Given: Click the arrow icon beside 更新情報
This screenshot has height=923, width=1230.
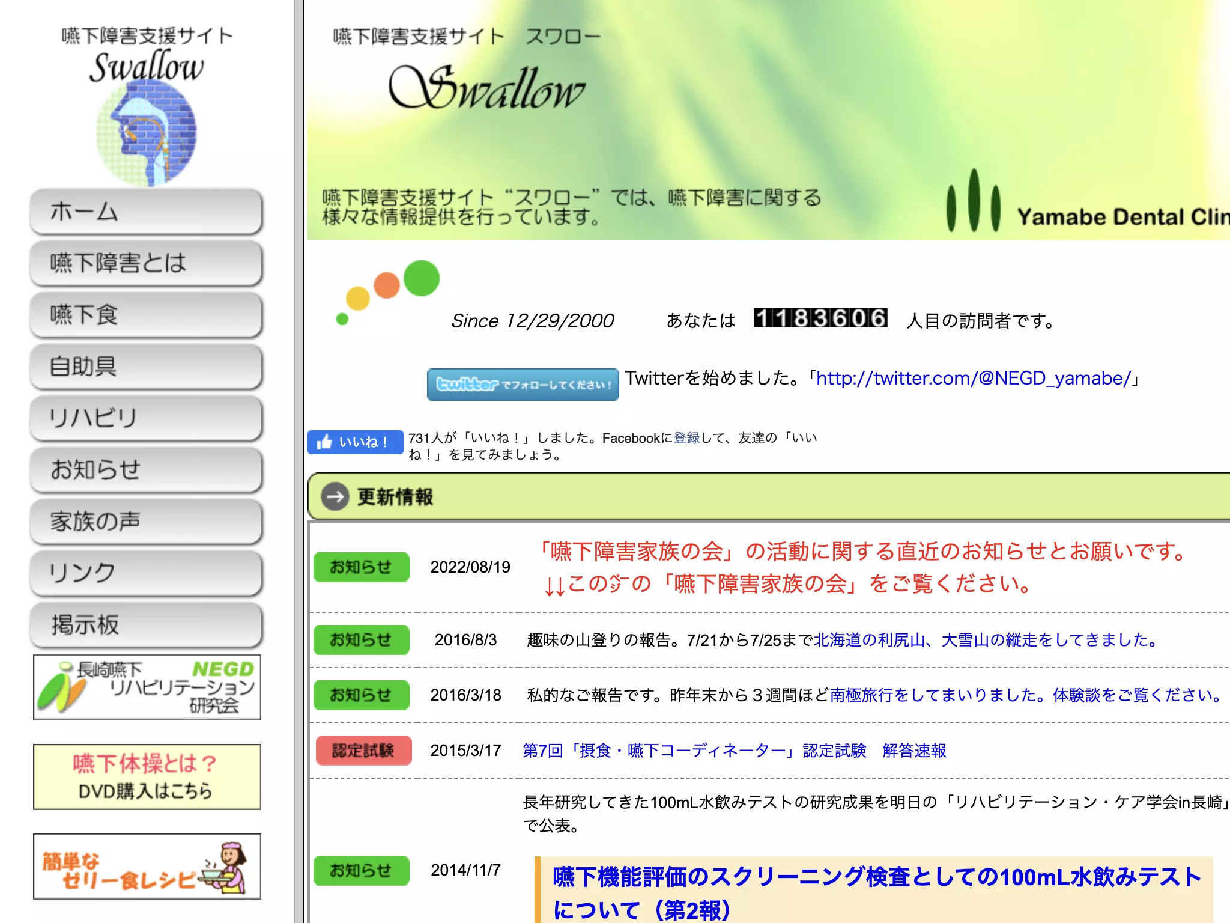Looking at the screenshot, I should pyautogui.click(x=335, y=496).
